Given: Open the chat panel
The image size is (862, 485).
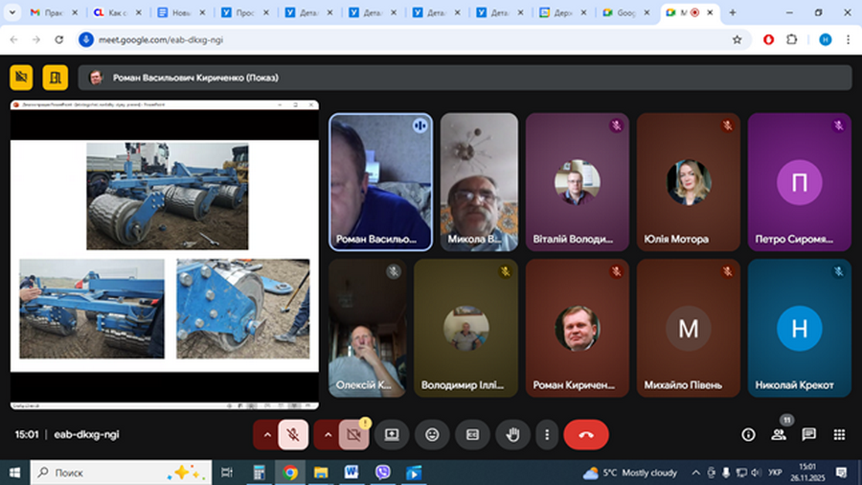Looking at the screenshot, I should pyautogui.click(x=809, y=434).
